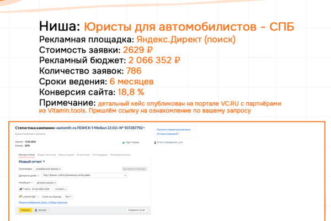Click the Отчёт о конверсиях download link

(x=170, y=143)
